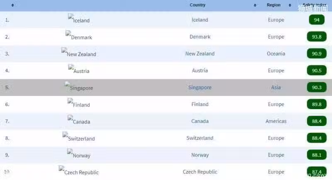Image resolution: width=332 pixels, height=180 pixels.
Task: Select the Asia region cell
Action: 276,88
